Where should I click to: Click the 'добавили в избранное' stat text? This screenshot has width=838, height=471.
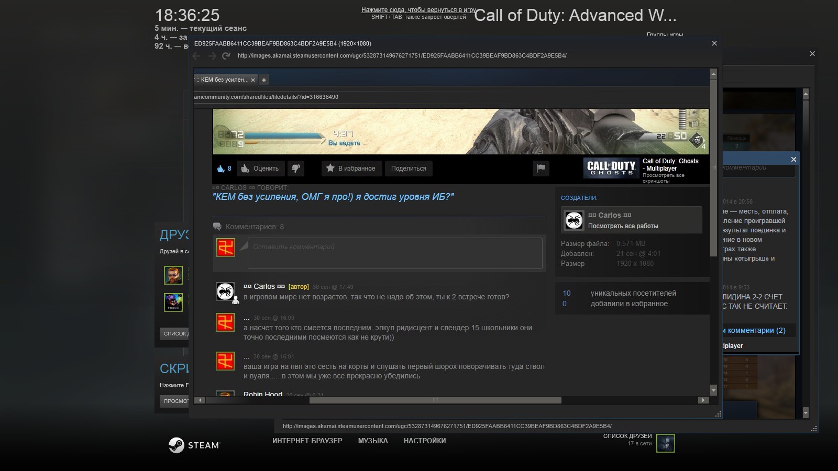click(629, 304)
